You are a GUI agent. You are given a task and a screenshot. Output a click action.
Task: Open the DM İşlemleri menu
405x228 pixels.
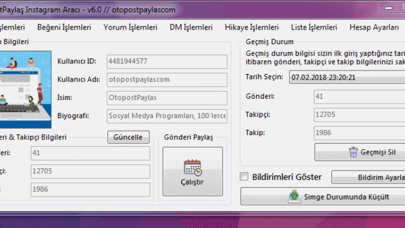tap(191, 27)
